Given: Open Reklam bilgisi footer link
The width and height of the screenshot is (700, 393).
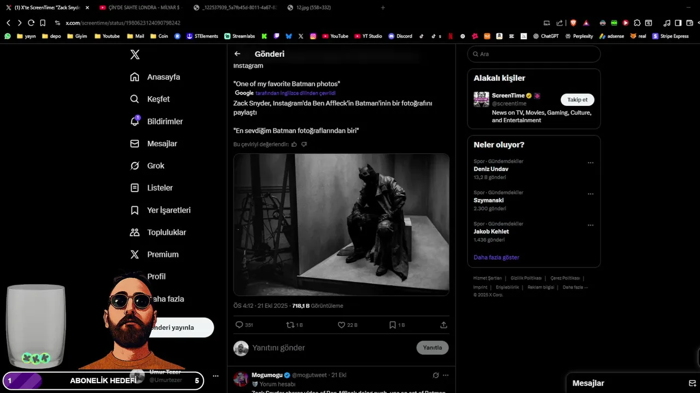Looking at the screenshot, I should pyautogui.click(x=541, y=287).
